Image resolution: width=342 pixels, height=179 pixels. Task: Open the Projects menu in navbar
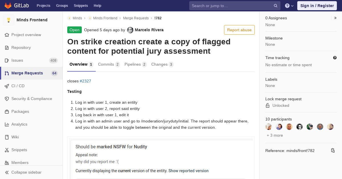coord(44,6)
